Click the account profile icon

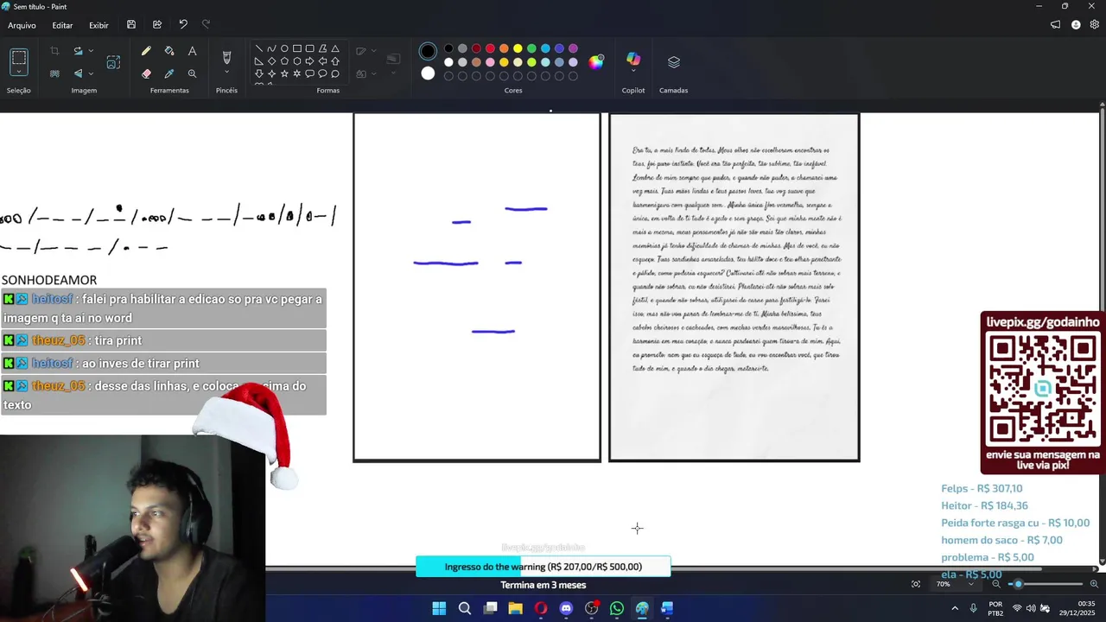click(x=1076, y=25)
